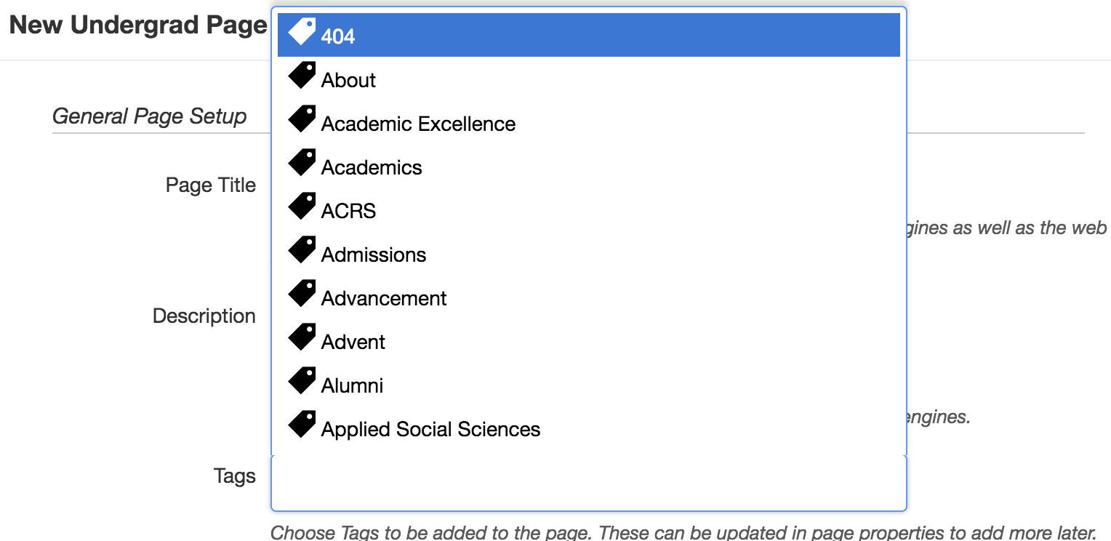This screenshot has width=1111, height=541.
Task: Select the Admissions tag option
Action: click(x=374, y=255)
